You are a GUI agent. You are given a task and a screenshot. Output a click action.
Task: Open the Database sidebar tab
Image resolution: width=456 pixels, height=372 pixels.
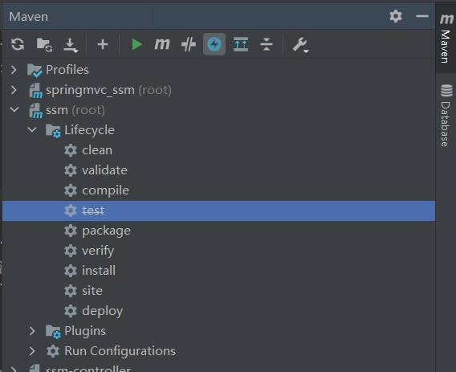click(446, 116)
